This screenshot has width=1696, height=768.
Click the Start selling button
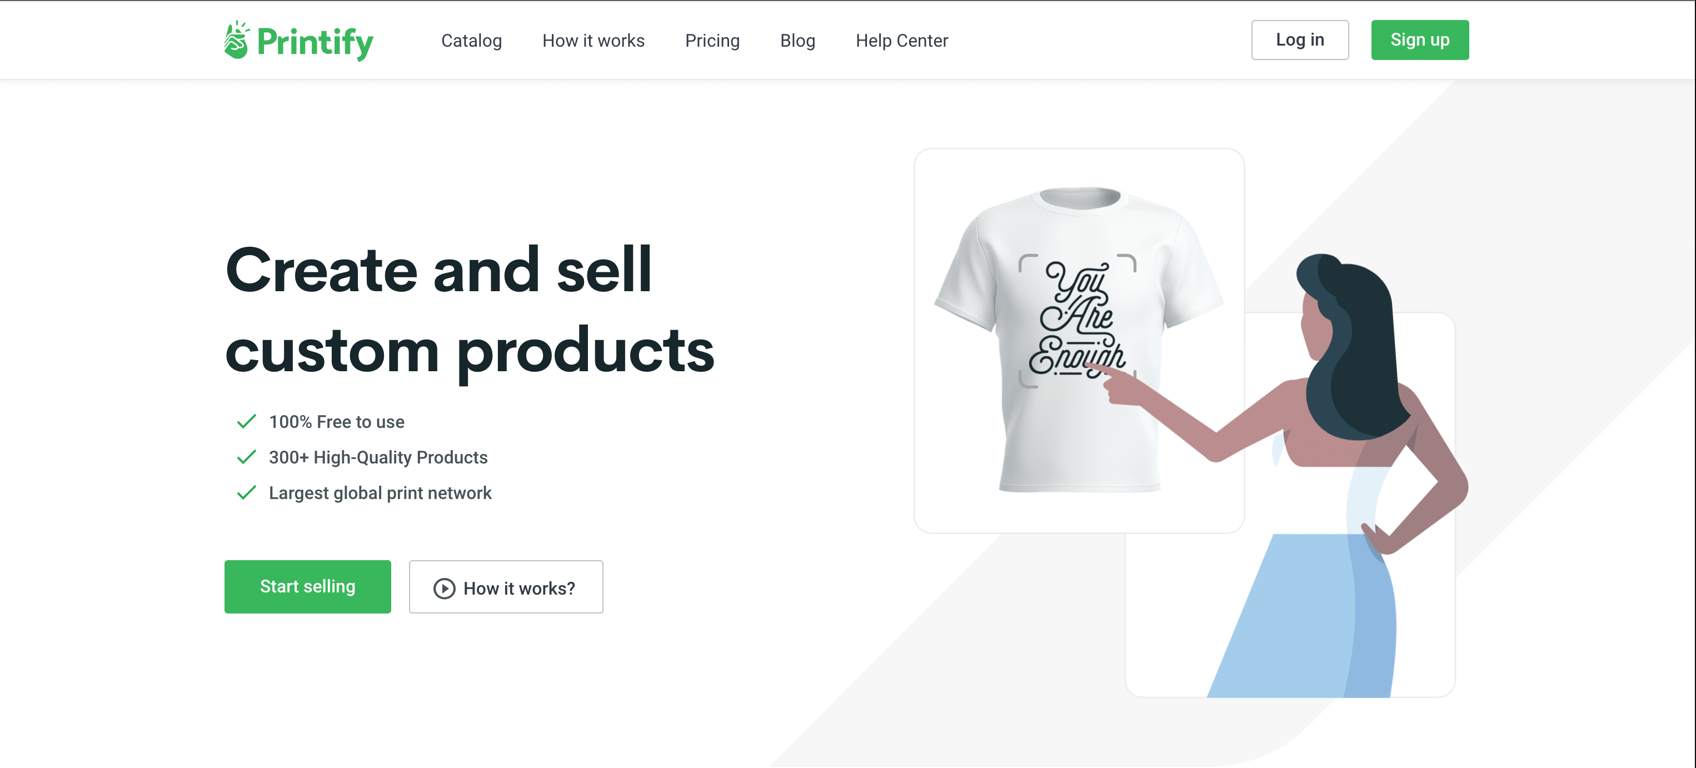[307, 587]
